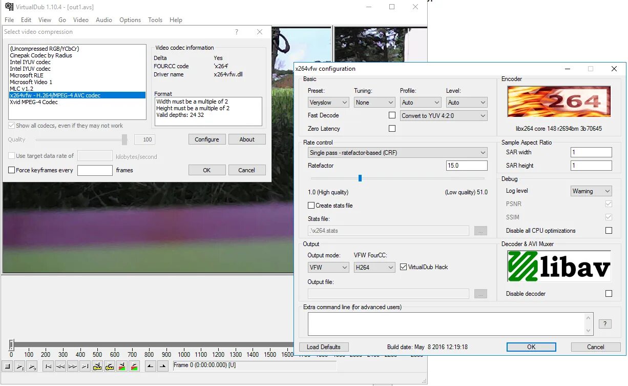Click the SAR width input field

(x=591, y=152)
